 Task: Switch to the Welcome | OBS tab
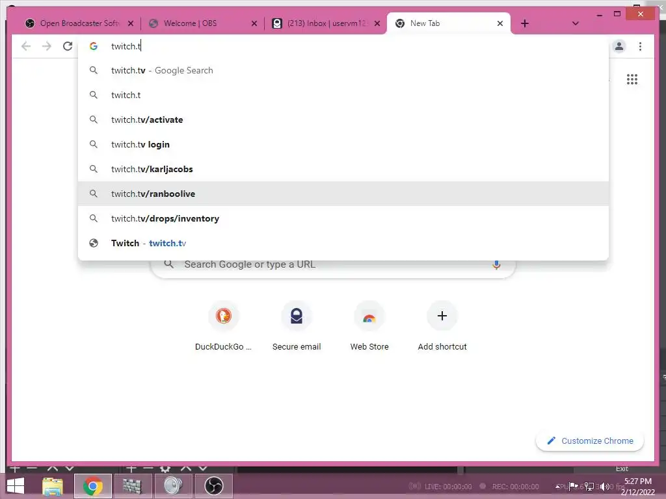202,23
